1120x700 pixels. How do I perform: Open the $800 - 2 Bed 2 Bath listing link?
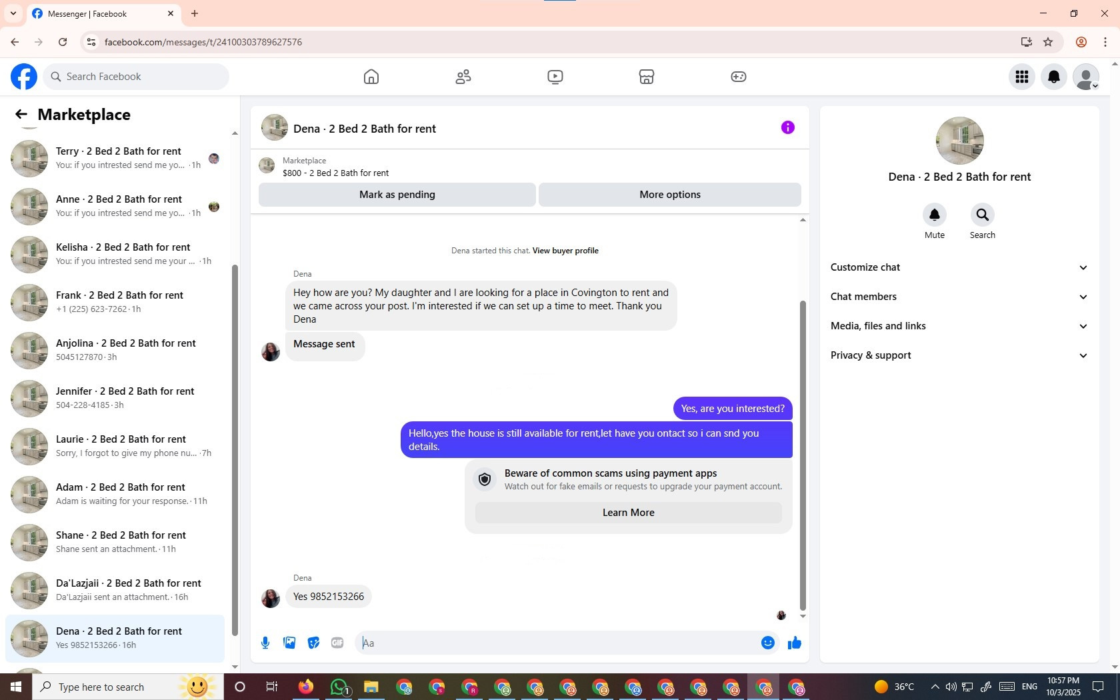coord(335,173)
